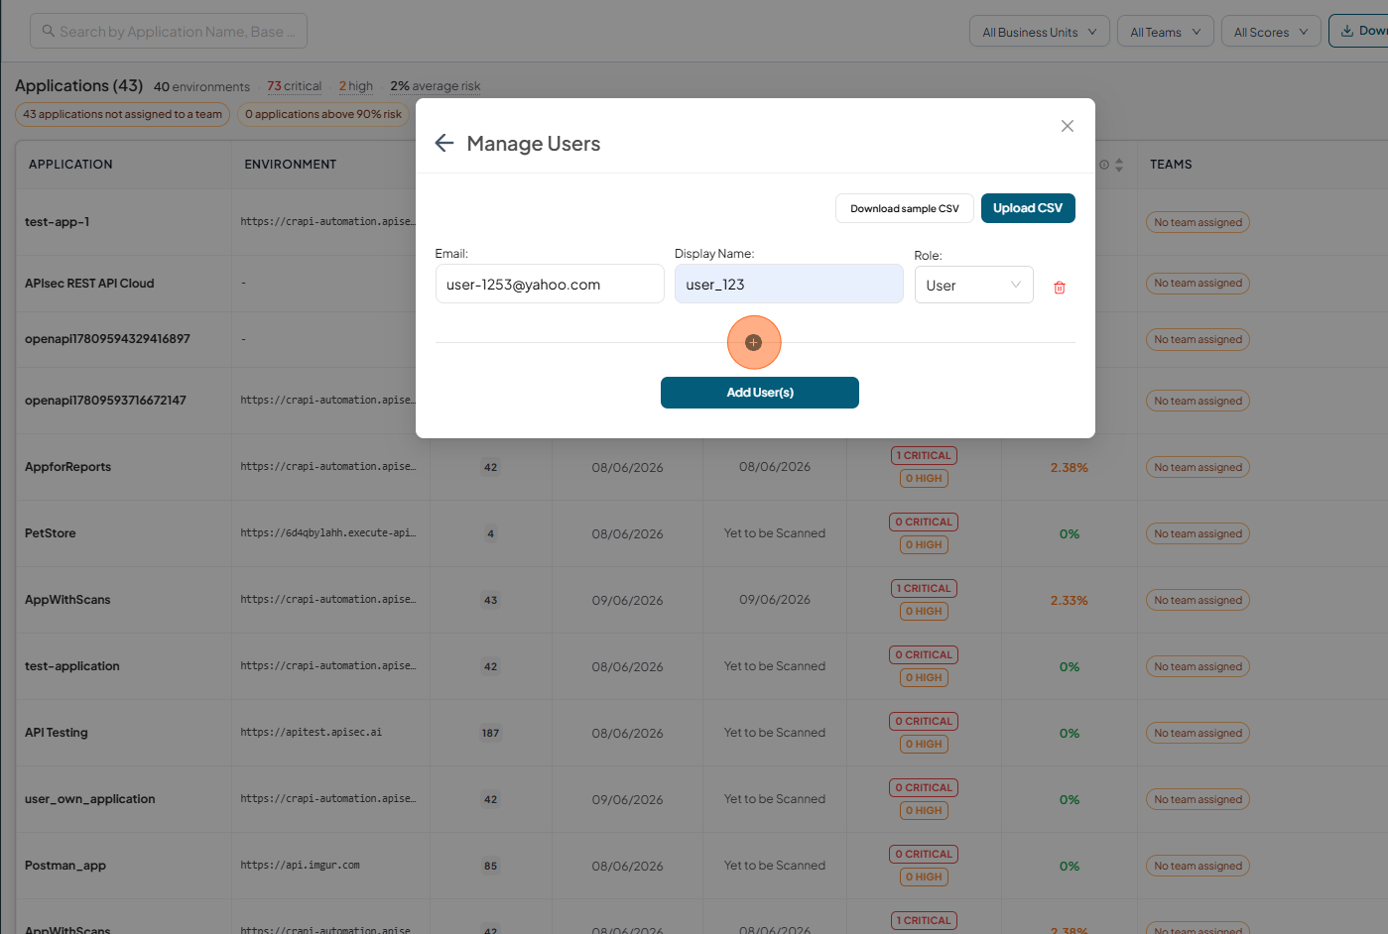Click the APPLICATION column header
Screen dimensions: 1388x934
coord(70,165)
